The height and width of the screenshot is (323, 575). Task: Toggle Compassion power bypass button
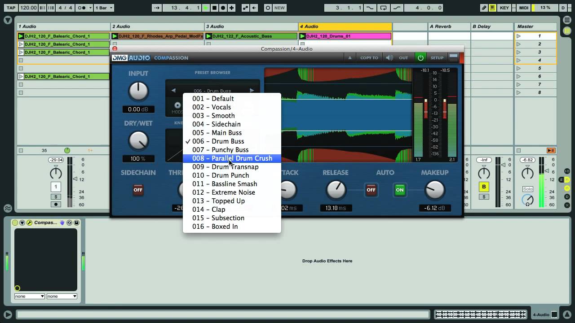pyautogui.click(x=420, y=57)
